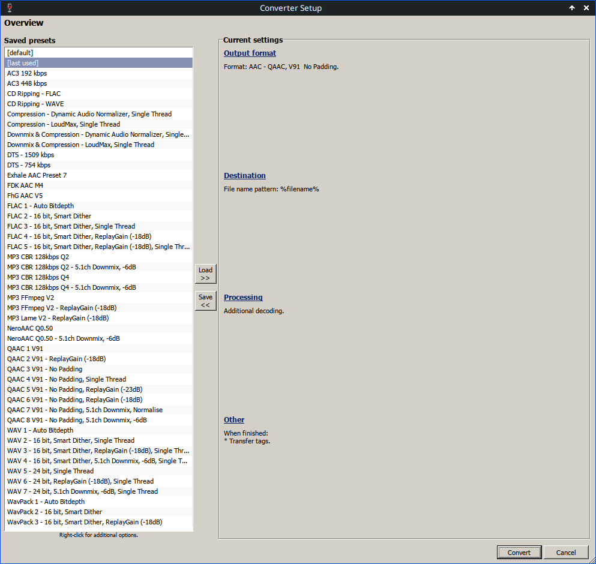
Task: Select the FhG AAC V5 preset
Action: pos(98,196)
